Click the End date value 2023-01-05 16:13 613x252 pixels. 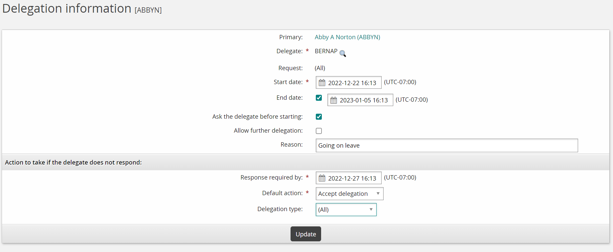[364, 100]
